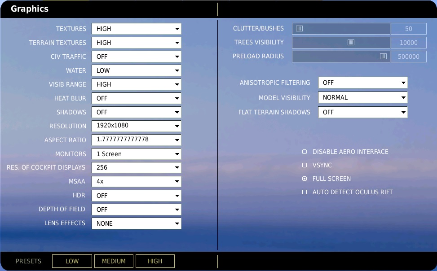This screenshot has height=271, width=437.
Task: Open the LENS EFFECTS dropdown
Action: [136, 223]
